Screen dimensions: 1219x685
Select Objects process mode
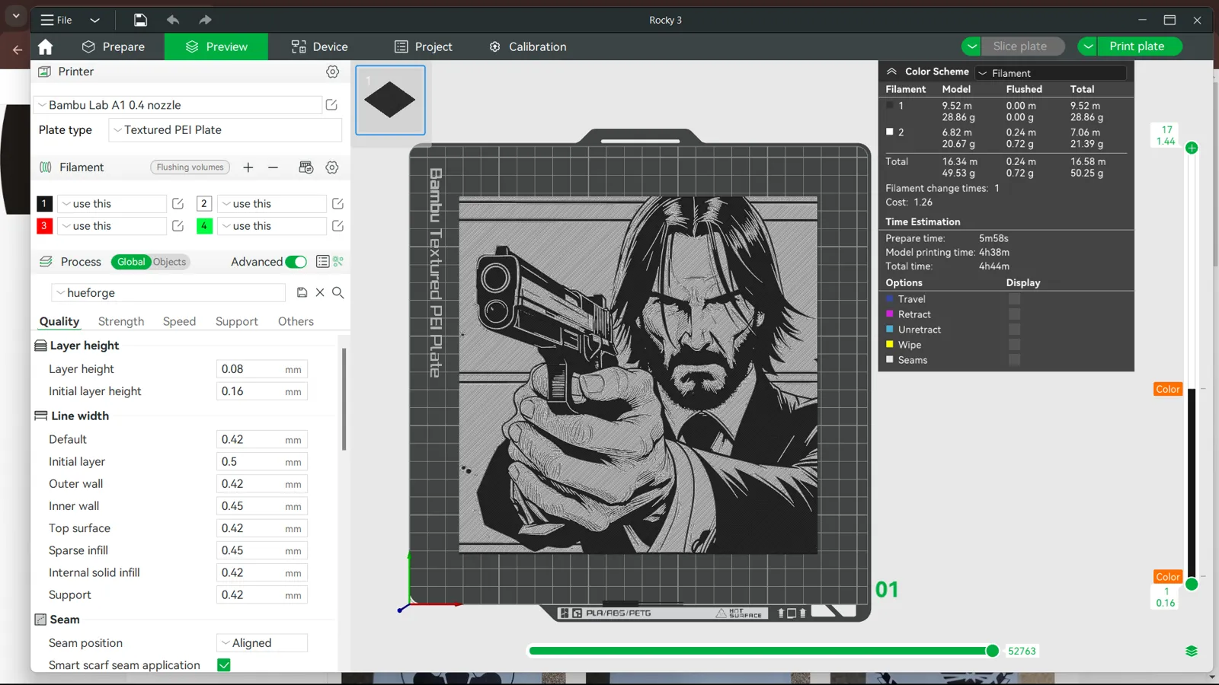(x=169, y=262)
